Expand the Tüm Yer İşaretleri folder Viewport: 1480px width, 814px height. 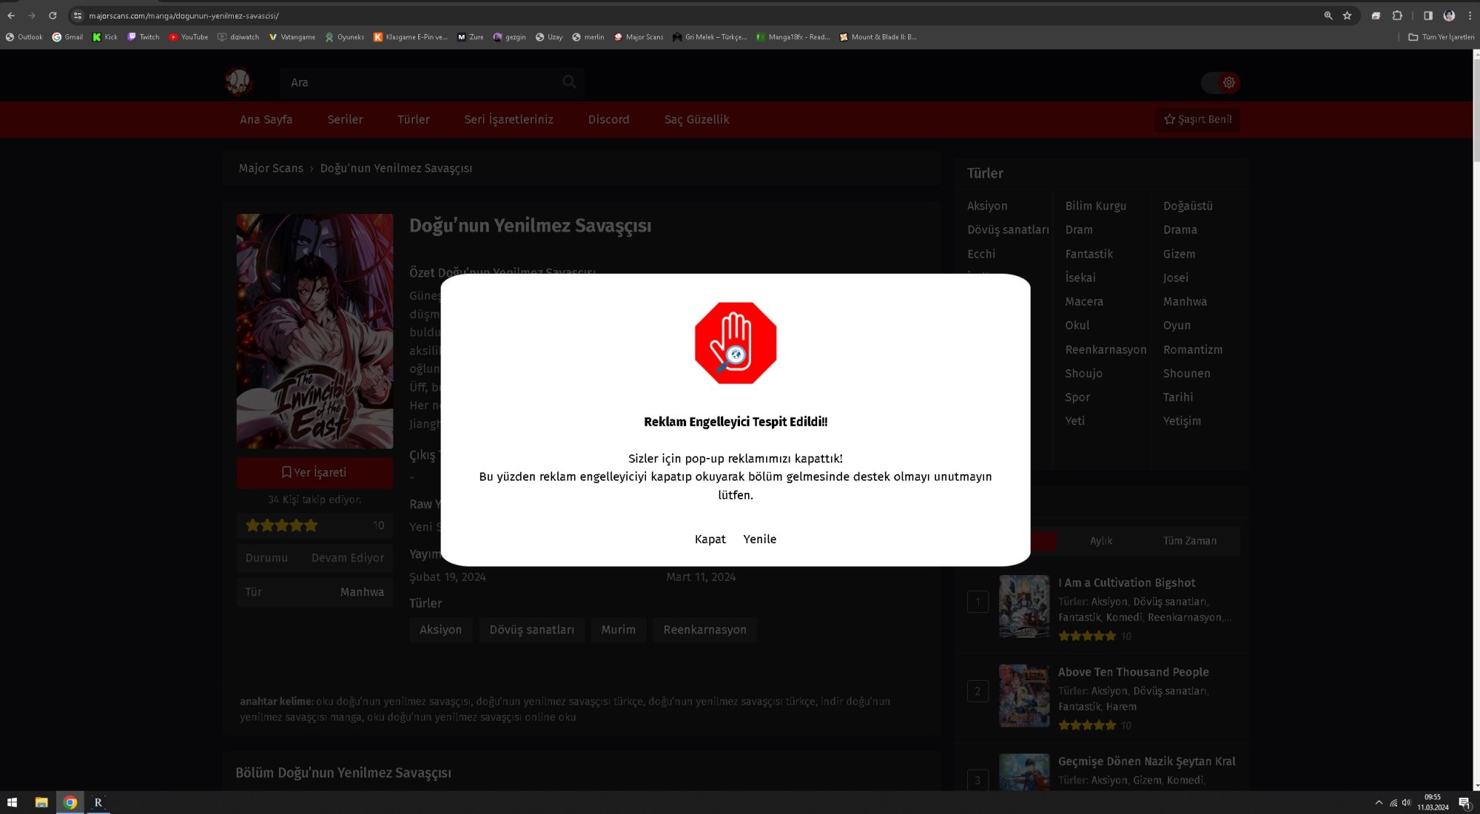(x=1441, y=37)
